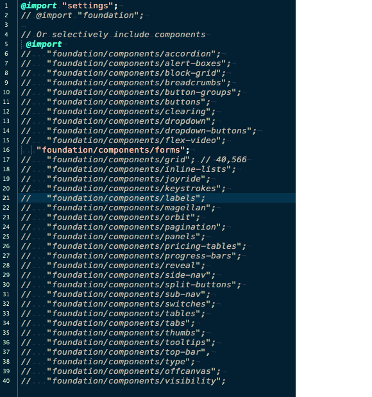The image size is (372, 397).
Task: Click the tooltips component line
Action: (x=119, y=342)
